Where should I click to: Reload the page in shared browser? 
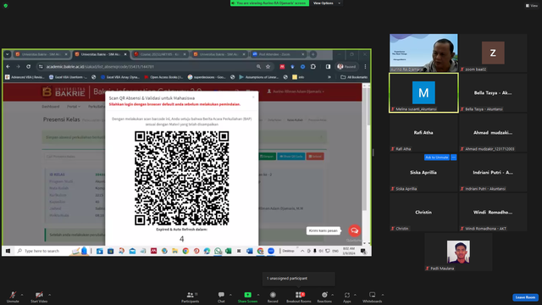pos(28,66)
